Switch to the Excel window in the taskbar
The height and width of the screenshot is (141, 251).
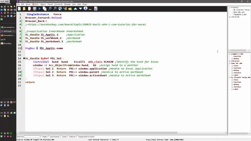(8, 27)
